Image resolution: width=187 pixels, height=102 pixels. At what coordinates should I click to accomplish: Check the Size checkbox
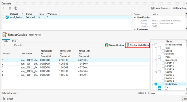(160, 48)
